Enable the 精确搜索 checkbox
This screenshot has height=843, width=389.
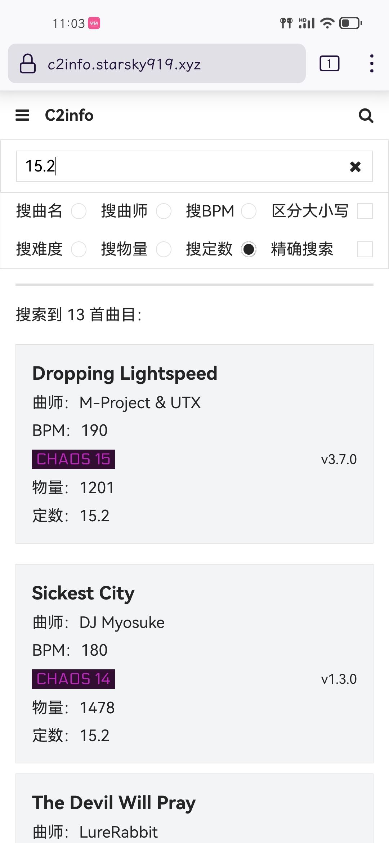[x=365, y=249]
